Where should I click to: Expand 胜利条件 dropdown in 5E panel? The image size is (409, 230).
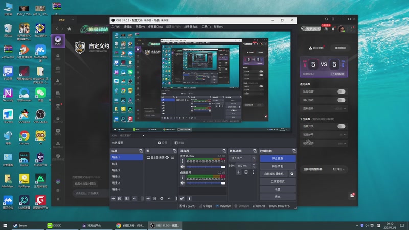345,109
